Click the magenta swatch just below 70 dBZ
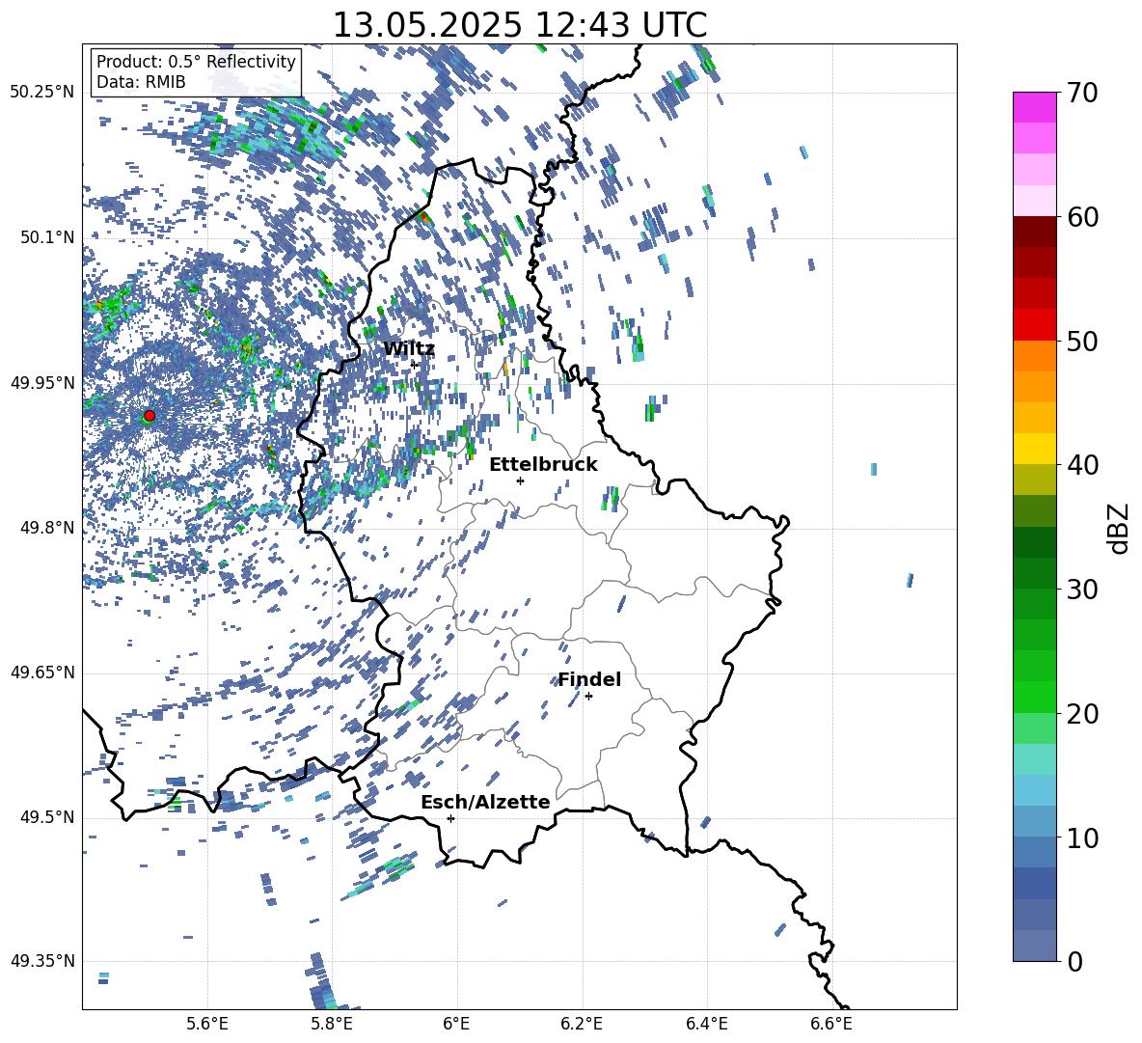Image resolution: width=1142 pixels, height=1043 pixels. tap(1035, 107)
